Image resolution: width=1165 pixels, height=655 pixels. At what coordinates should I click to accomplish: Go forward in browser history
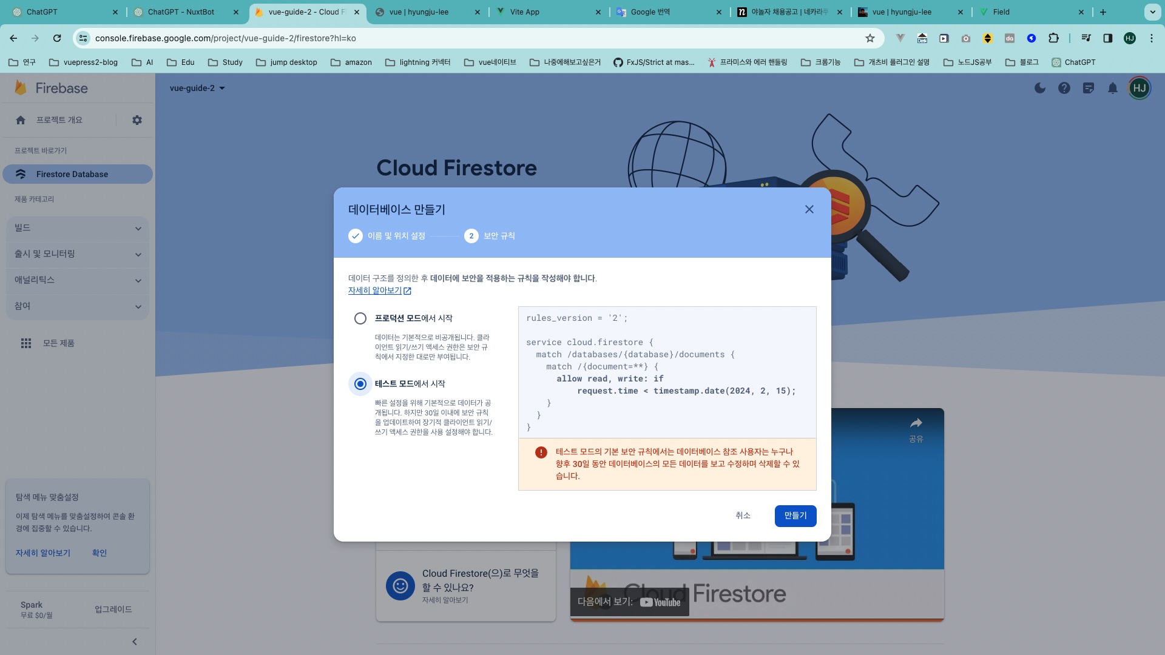click(35, 38)
